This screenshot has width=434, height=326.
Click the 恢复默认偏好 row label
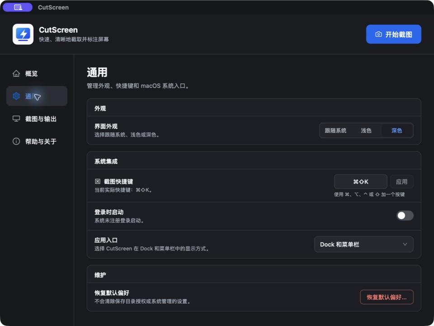112,293
